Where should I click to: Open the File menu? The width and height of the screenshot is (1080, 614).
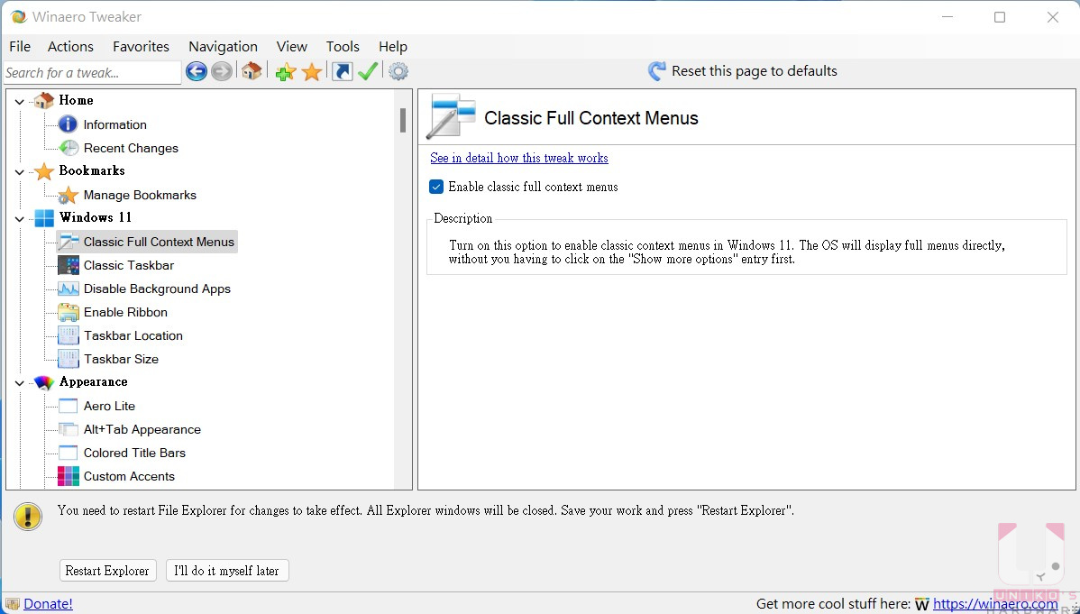click(19, 46)
